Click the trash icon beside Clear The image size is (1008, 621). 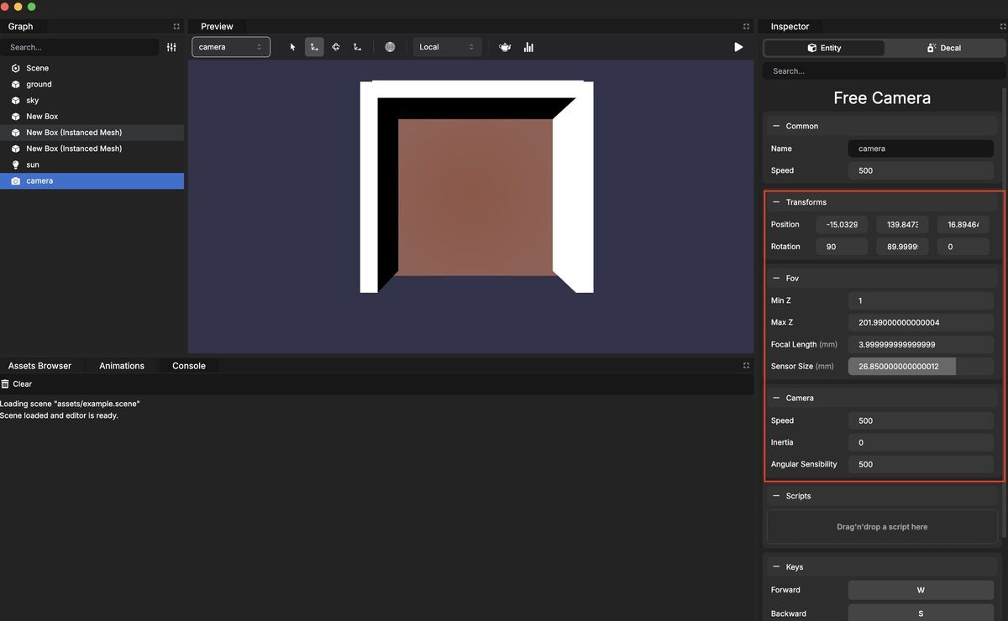click(x=5, y=384)
